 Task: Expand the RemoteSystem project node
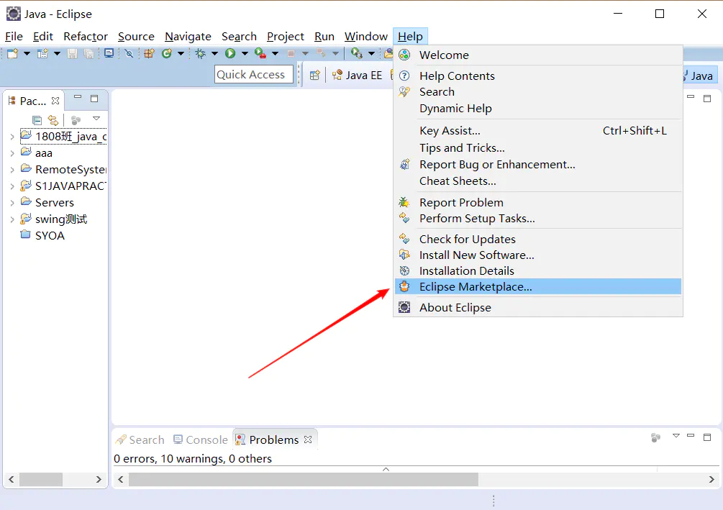tap(12, 170)
